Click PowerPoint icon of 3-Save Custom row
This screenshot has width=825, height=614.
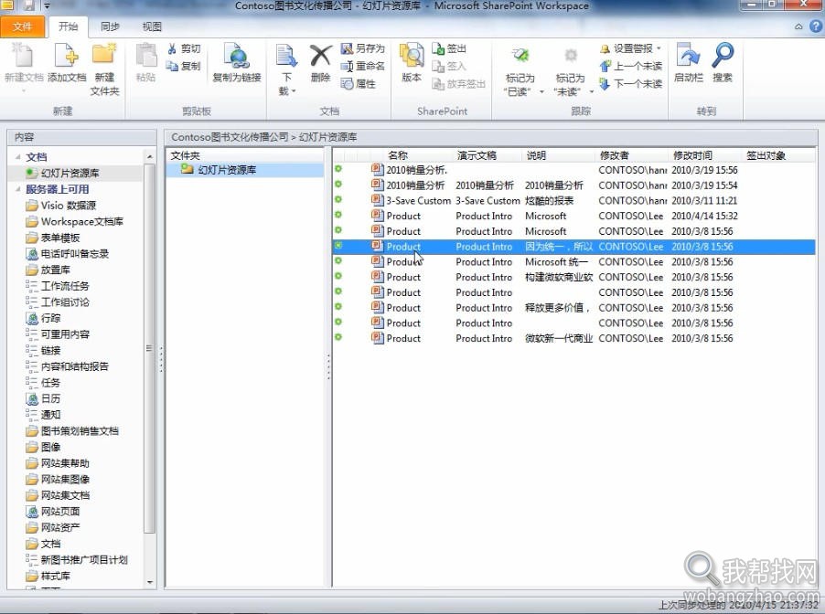(377, 200)
